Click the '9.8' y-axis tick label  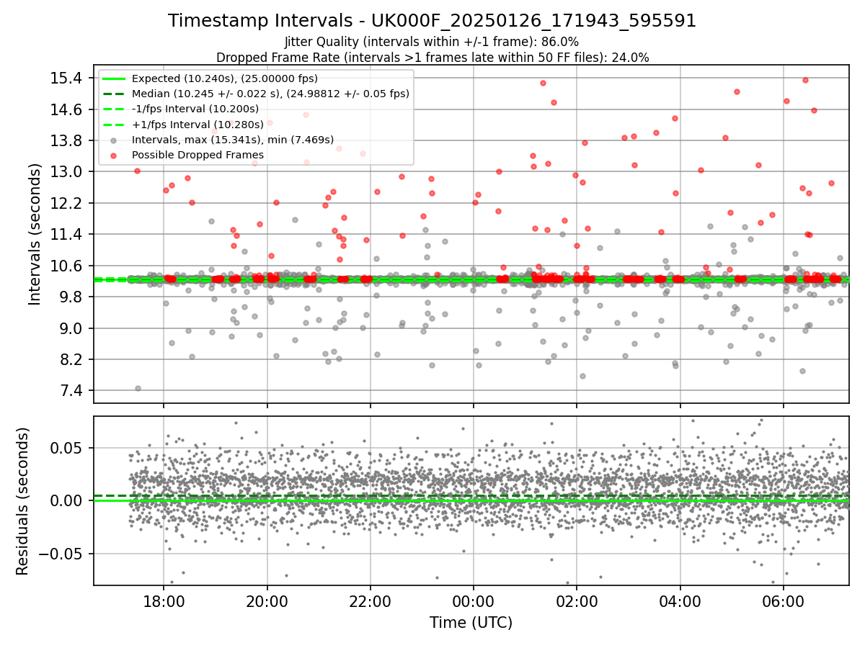pos(71,297)
